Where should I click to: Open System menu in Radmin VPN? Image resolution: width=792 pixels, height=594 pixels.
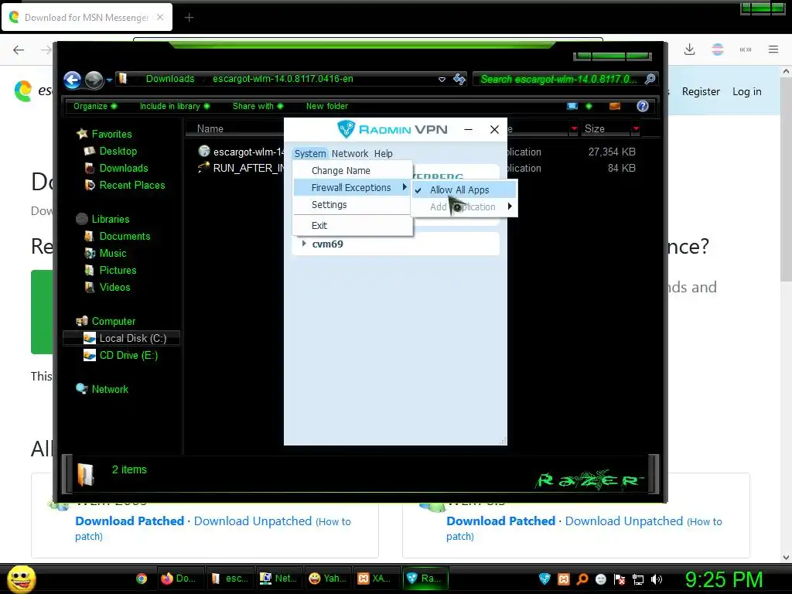(x=310, y=154)
